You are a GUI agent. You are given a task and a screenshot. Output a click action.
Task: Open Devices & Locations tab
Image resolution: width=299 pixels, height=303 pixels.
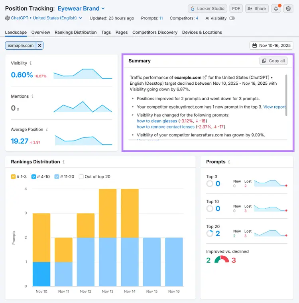pos(202,32)
